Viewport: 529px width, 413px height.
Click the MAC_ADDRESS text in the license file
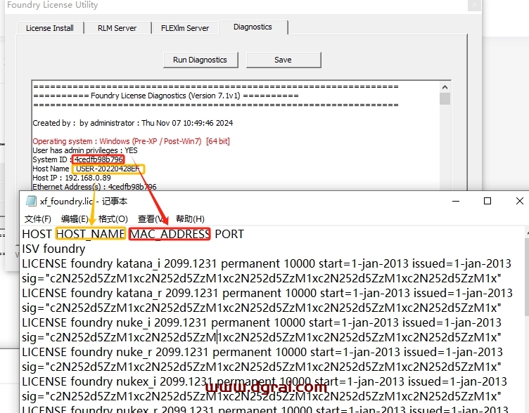click(x=170, y=234)
